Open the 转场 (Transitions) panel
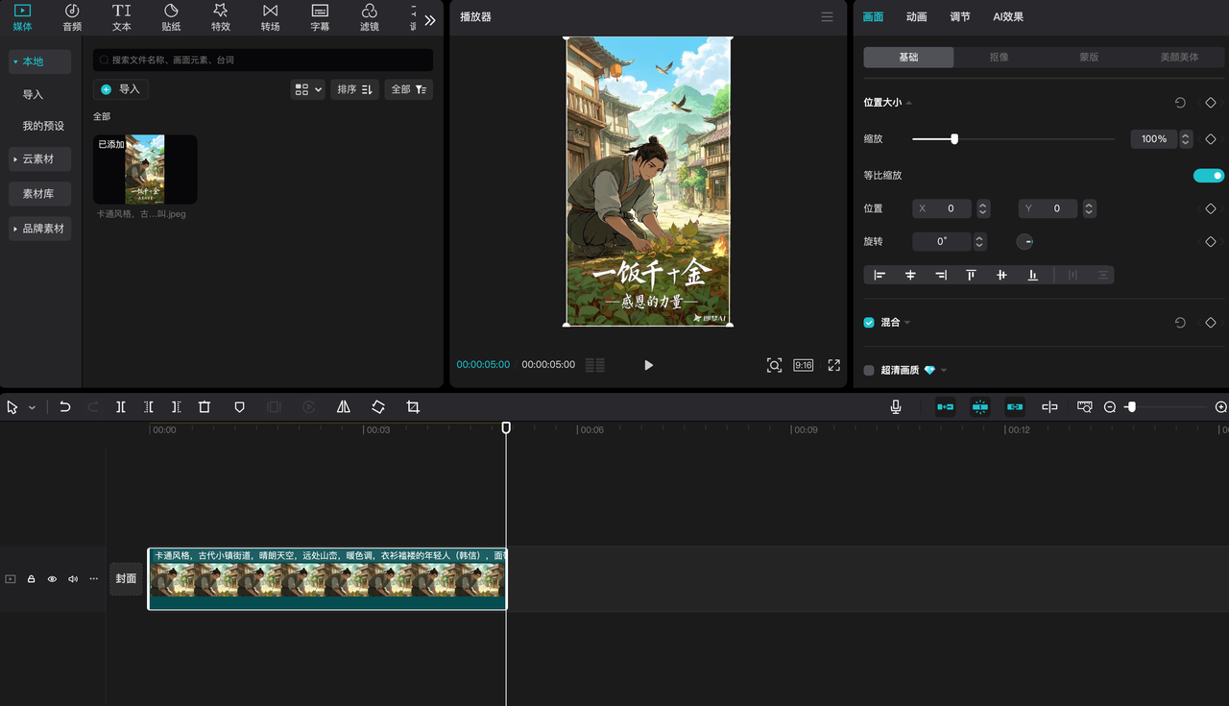Viewport: 1229px width, 706px height. (271, 17)
